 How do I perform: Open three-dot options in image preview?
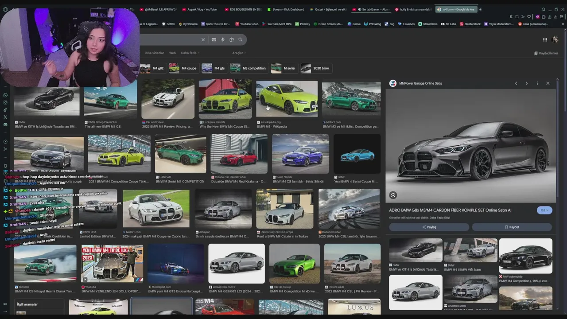pyautogui.click(x=537, y=83)
